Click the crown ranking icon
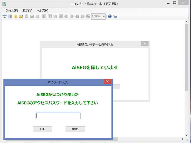Image resolution: width=191 pixels, height=143 pixels. point(55,16)
